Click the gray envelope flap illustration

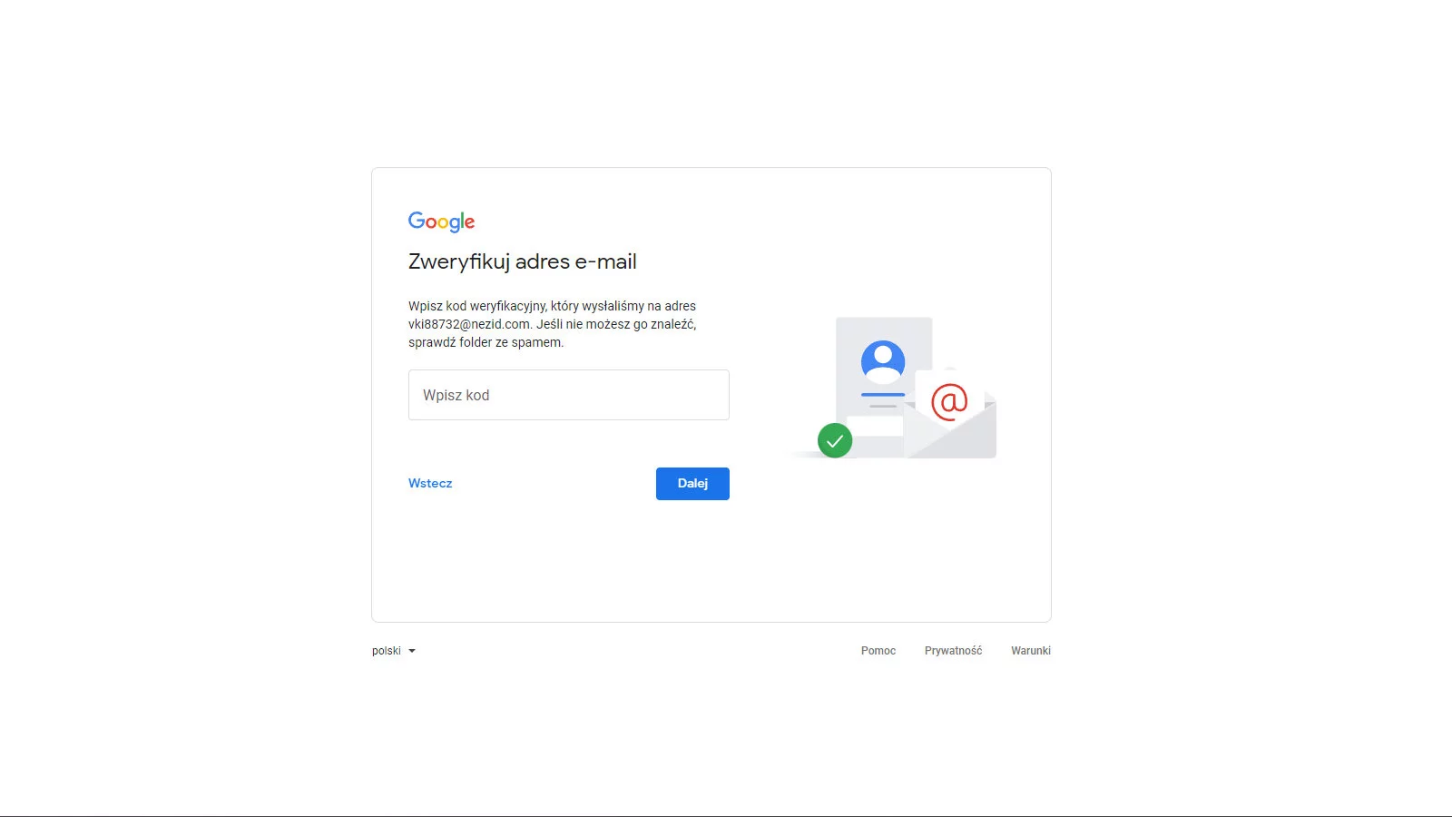[x=951, y=430]
